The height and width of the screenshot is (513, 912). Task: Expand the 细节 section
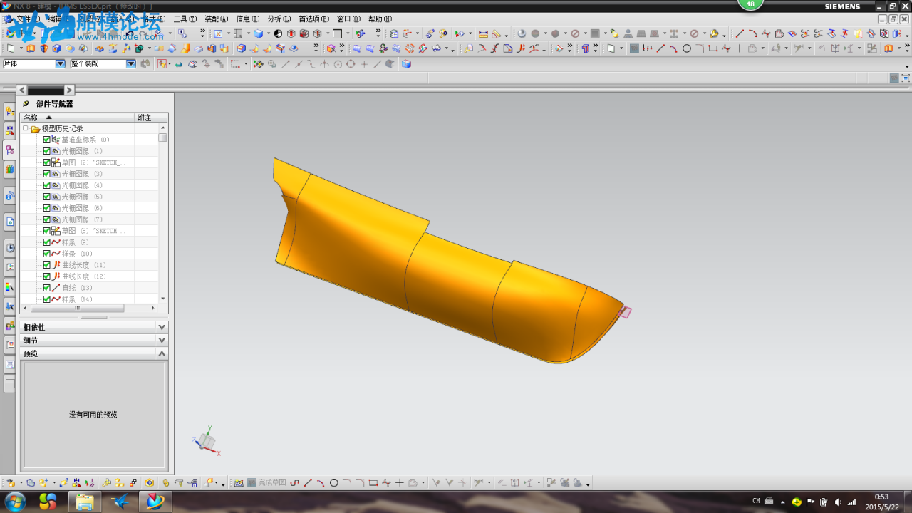tap(162, 340)
